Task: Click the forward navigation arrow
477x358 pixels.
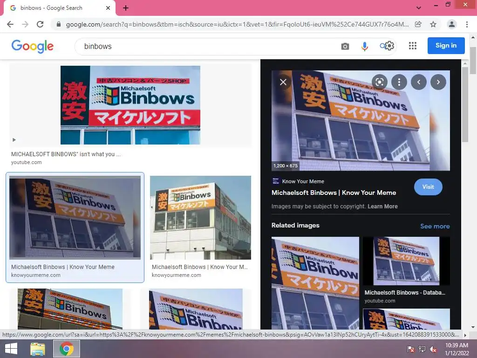Action: 25,24
